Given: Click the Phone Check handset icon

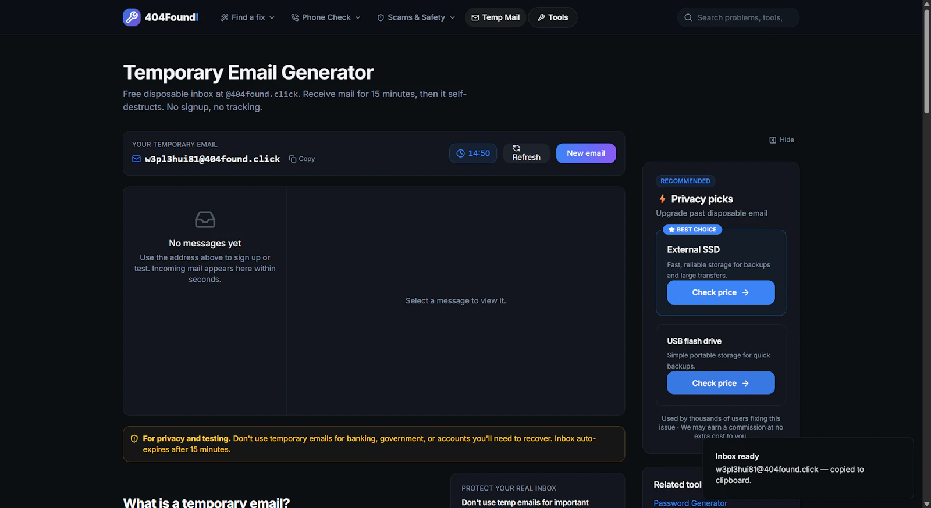Looking at the screenshot, I should pos(295,17).
